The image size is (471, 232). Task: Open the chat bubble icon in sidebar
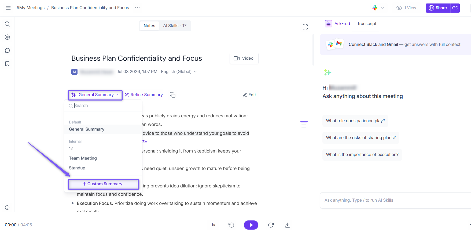click(x=8, y=50)
